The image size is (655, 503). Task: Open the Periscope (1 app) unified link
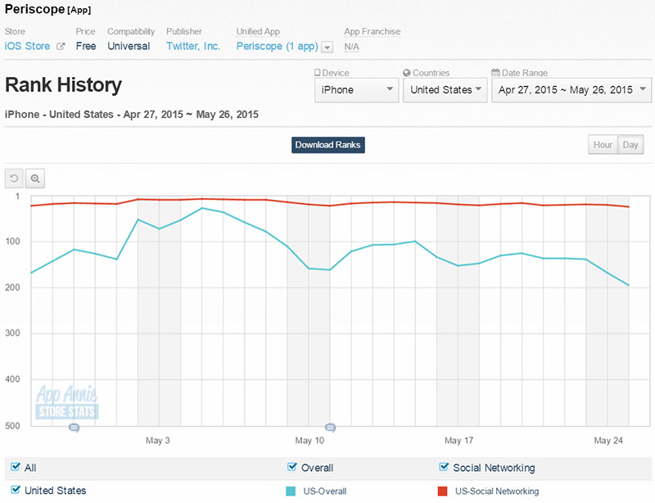[x=278, y=47]
